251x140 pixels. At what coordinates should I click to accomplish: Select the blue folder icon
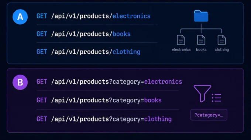pos(201,16)
